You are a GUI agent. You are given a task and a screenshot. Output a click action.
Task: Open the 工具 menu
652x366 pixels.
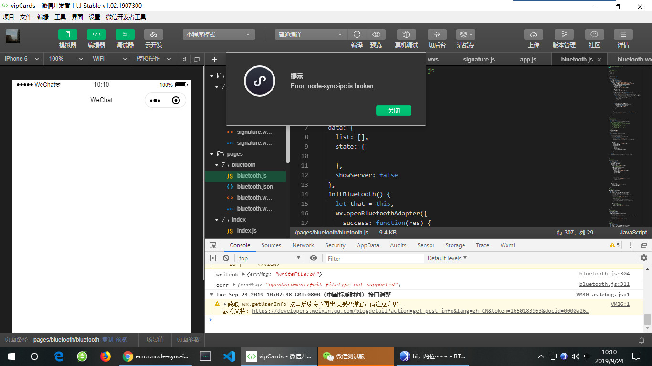click(60, 17)
